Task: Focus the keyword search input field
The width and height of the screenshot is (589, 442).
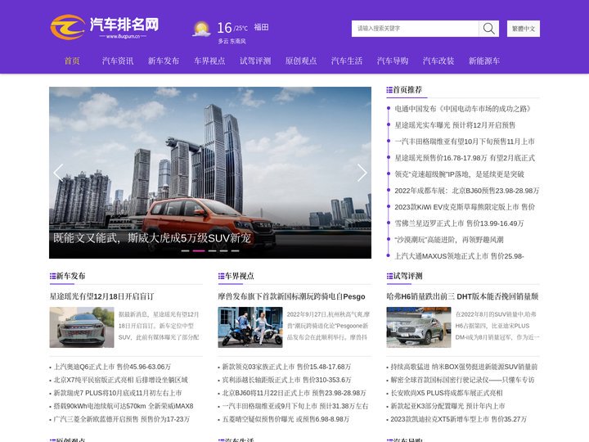Action: point(415,29)
